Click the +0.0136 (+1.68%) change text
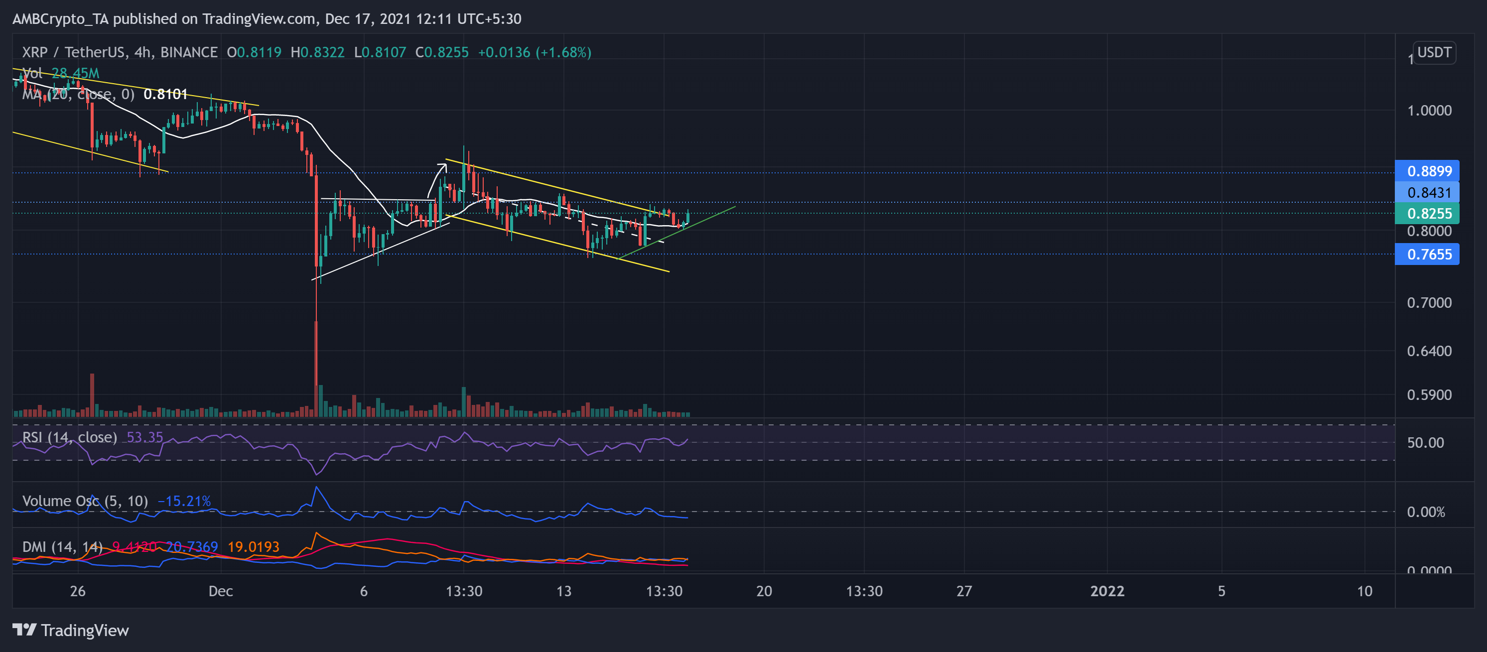 pos(535,52)
